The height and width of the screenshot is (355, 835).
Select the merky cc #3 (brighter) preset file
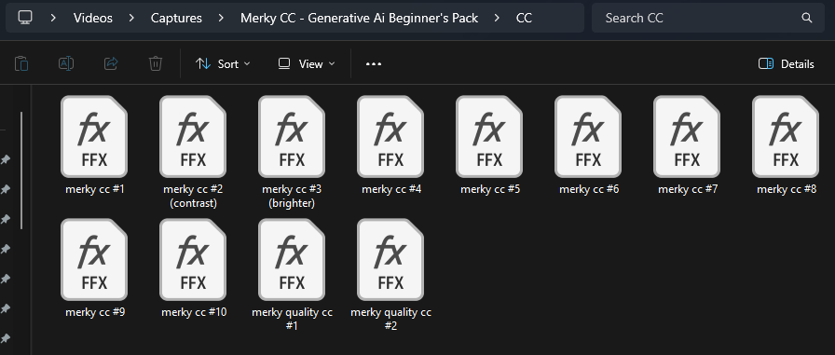click(x=292, y=152)
